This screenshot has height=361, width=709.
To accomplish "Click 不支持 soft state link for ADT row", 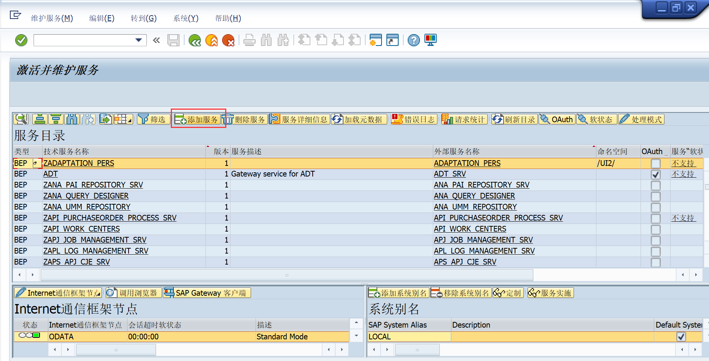I will [x=683, y=174].
